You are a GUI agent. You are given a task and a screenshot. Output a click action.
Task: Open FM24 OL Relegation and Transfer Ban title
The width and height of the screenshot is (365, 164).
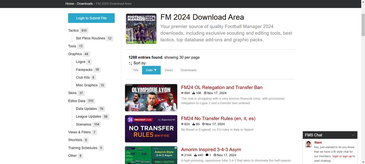point(221,88)
